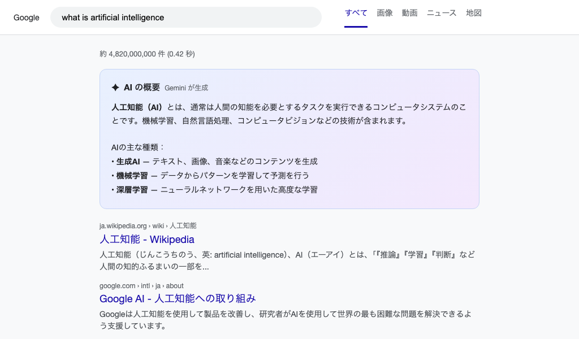The height and width of the screenshot is (339, 579).
Task: Click the Gemini が生成 label
Action: point(186,88)
